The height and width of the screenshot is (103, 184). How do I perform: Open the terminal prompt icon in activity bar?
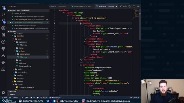pyautogui.click(x=3, y=69)
